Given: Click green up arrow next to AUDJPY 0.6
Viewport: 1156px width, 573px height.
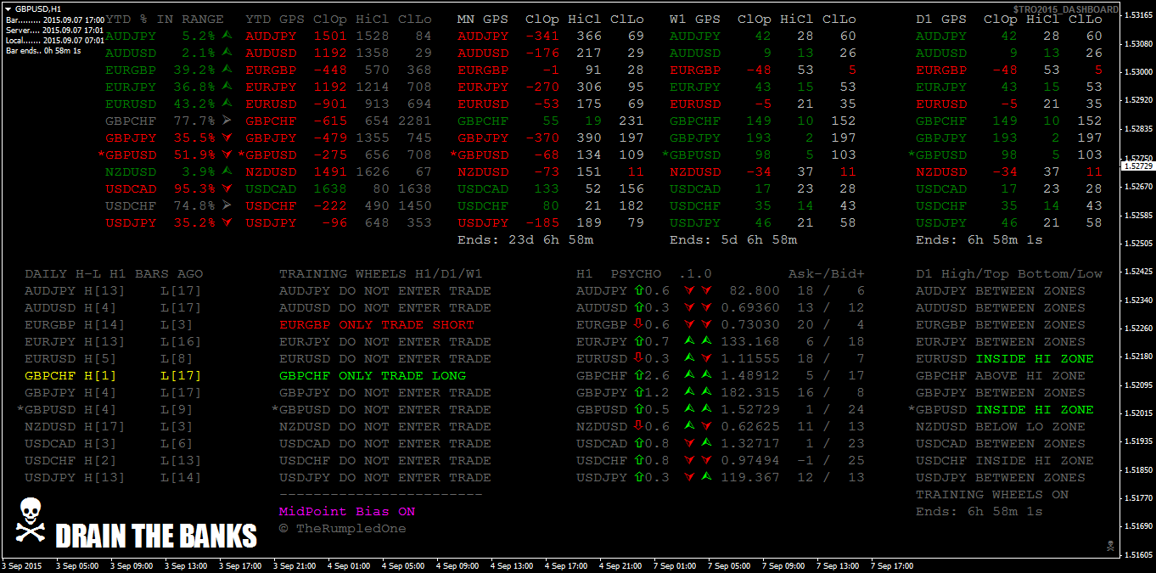Looking at the screenshot, I should click(638, 290).
